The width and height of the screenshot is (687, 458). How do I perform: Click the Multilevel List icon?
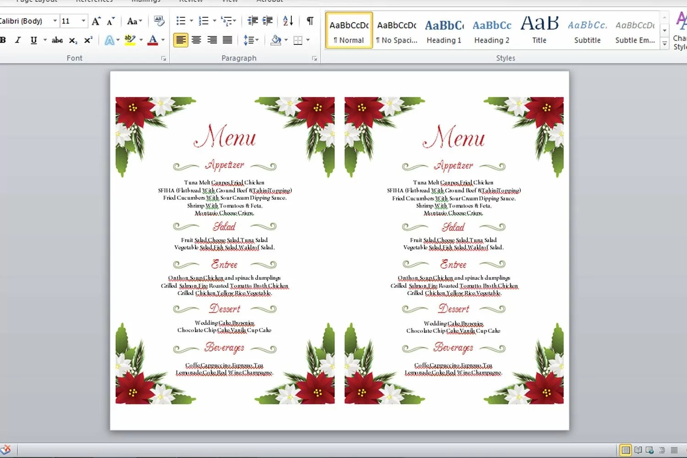227,21
